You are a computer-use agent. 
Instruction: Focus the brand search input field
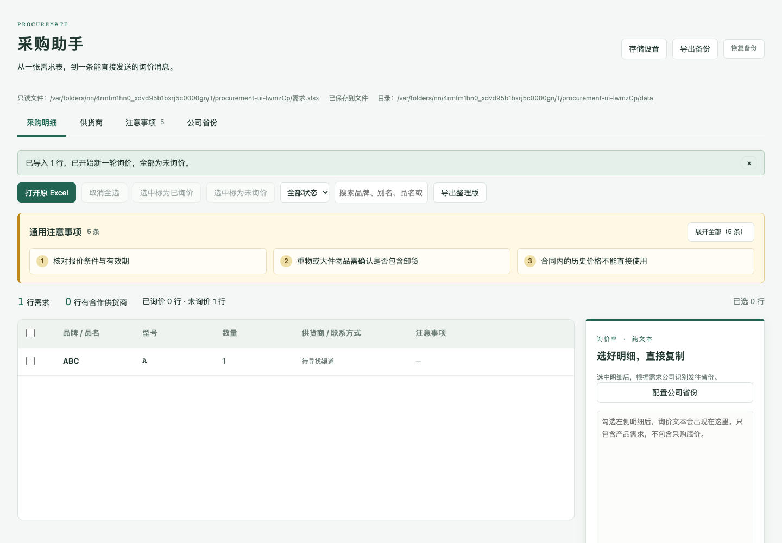pos(381,193)
